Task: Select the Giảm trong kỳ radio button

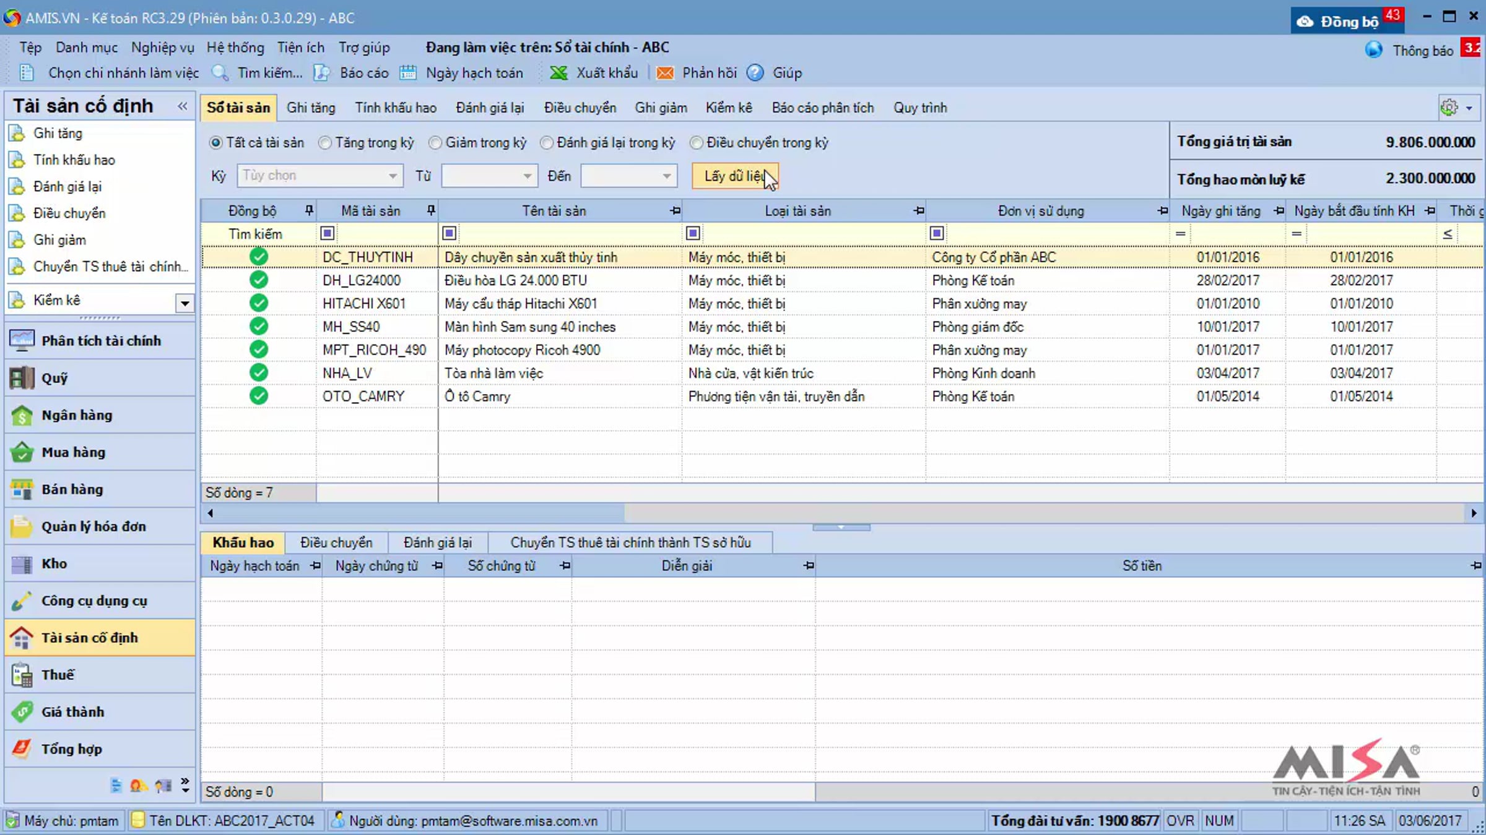Action: pos(435,143)
